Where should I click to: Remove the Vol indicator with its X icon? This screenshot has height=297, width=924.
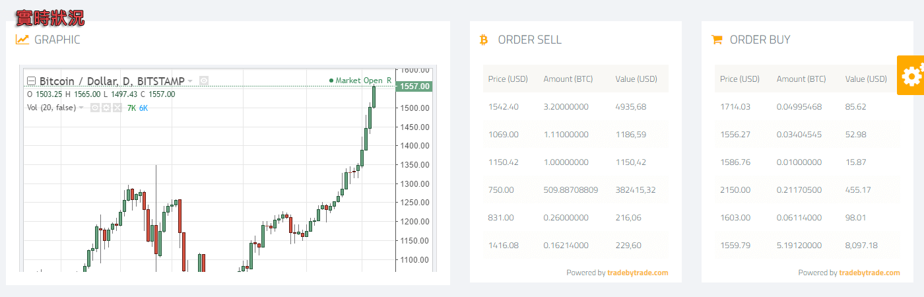tap(117, 108)
